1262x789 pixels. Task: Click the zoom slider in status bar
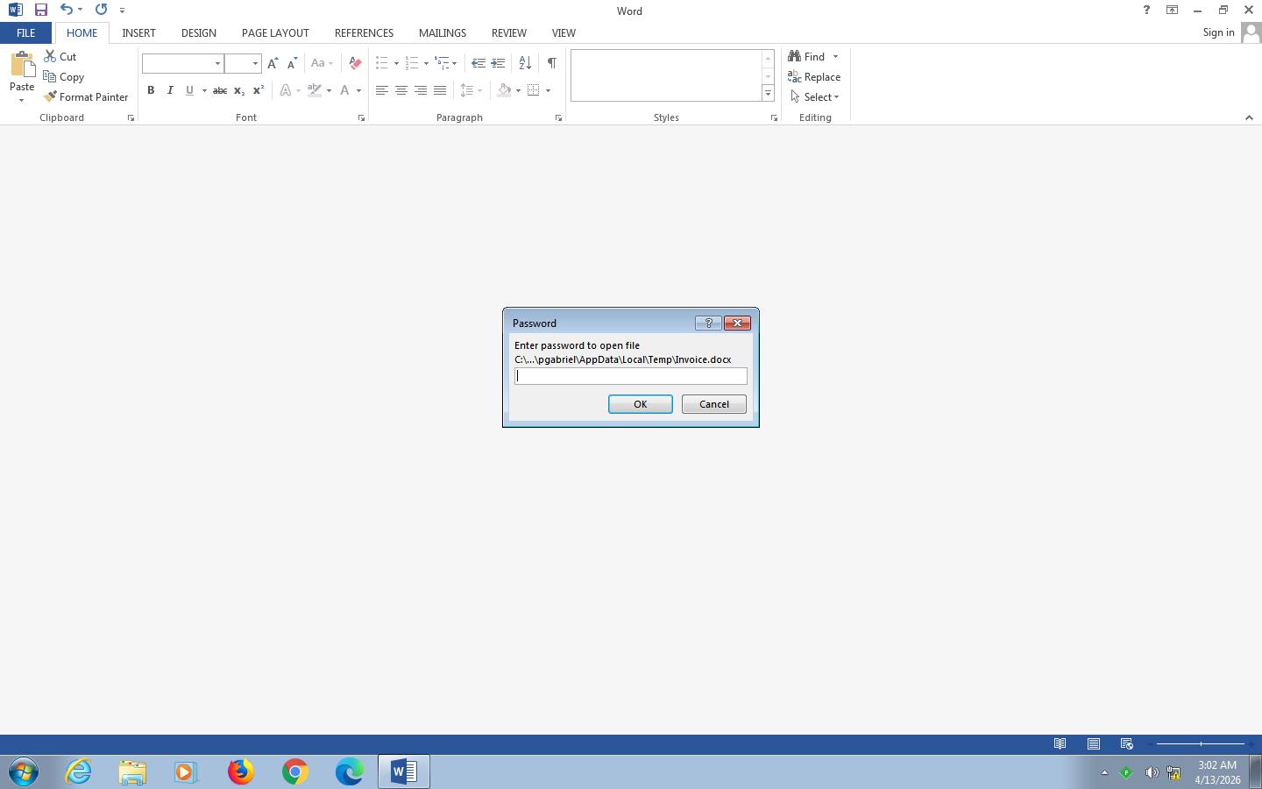1201,744
